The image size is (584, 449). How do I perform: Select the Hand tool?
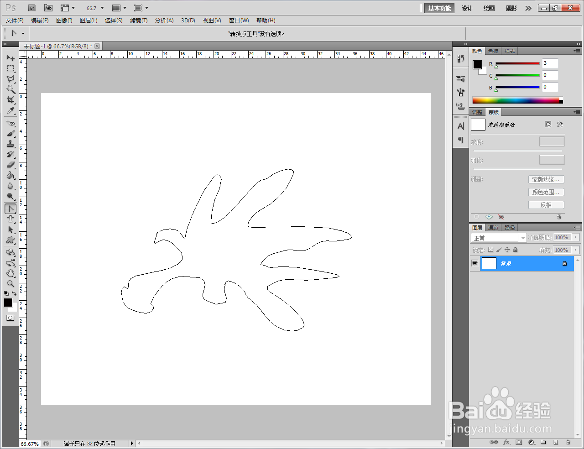[x=10, y=273]
